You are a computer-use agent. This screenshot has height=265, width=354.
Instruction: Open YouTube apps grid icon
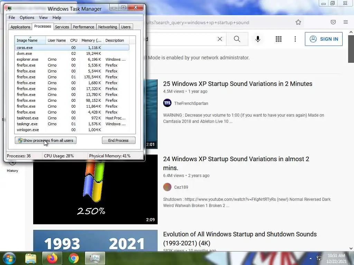click(x=279, y=39)
